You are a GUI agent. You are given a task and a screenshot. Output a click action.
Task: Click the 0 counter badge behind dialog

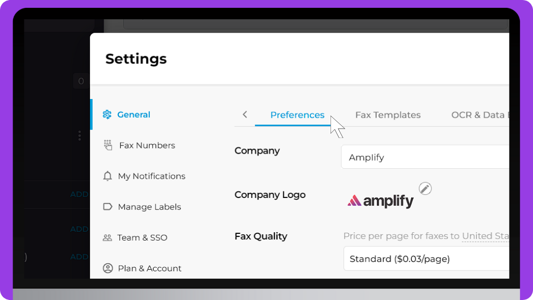click(81, 81)
